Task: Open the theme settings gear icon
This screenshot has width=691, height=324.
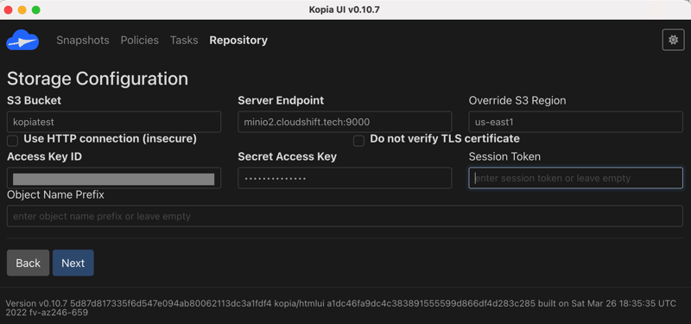Action: coord(673,40)
